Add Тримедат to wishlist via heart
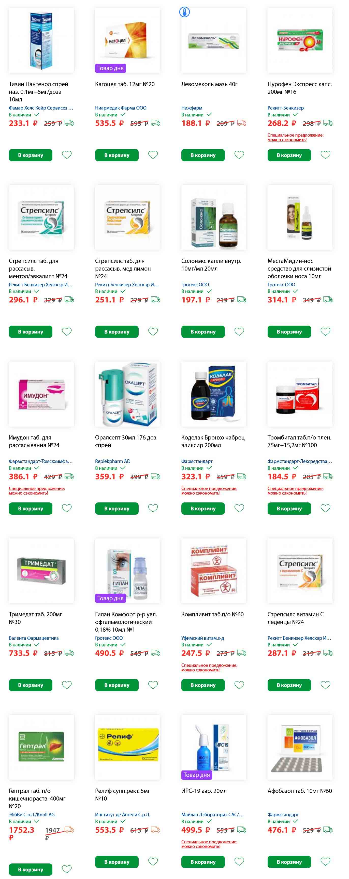This screenshot has width=349, height=879. [67, 685]
